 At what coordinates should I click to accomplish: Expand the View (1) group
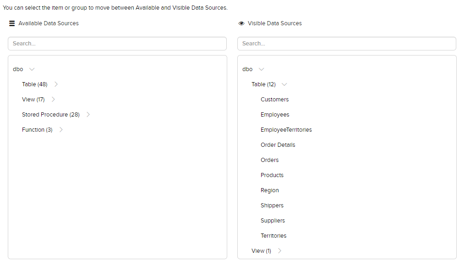tap(280, 251)
